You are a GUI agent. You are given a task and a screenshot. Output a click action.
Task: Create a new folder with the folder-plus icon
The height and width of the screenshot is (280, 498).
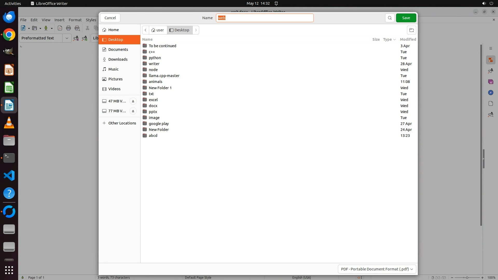pos(411,30)
